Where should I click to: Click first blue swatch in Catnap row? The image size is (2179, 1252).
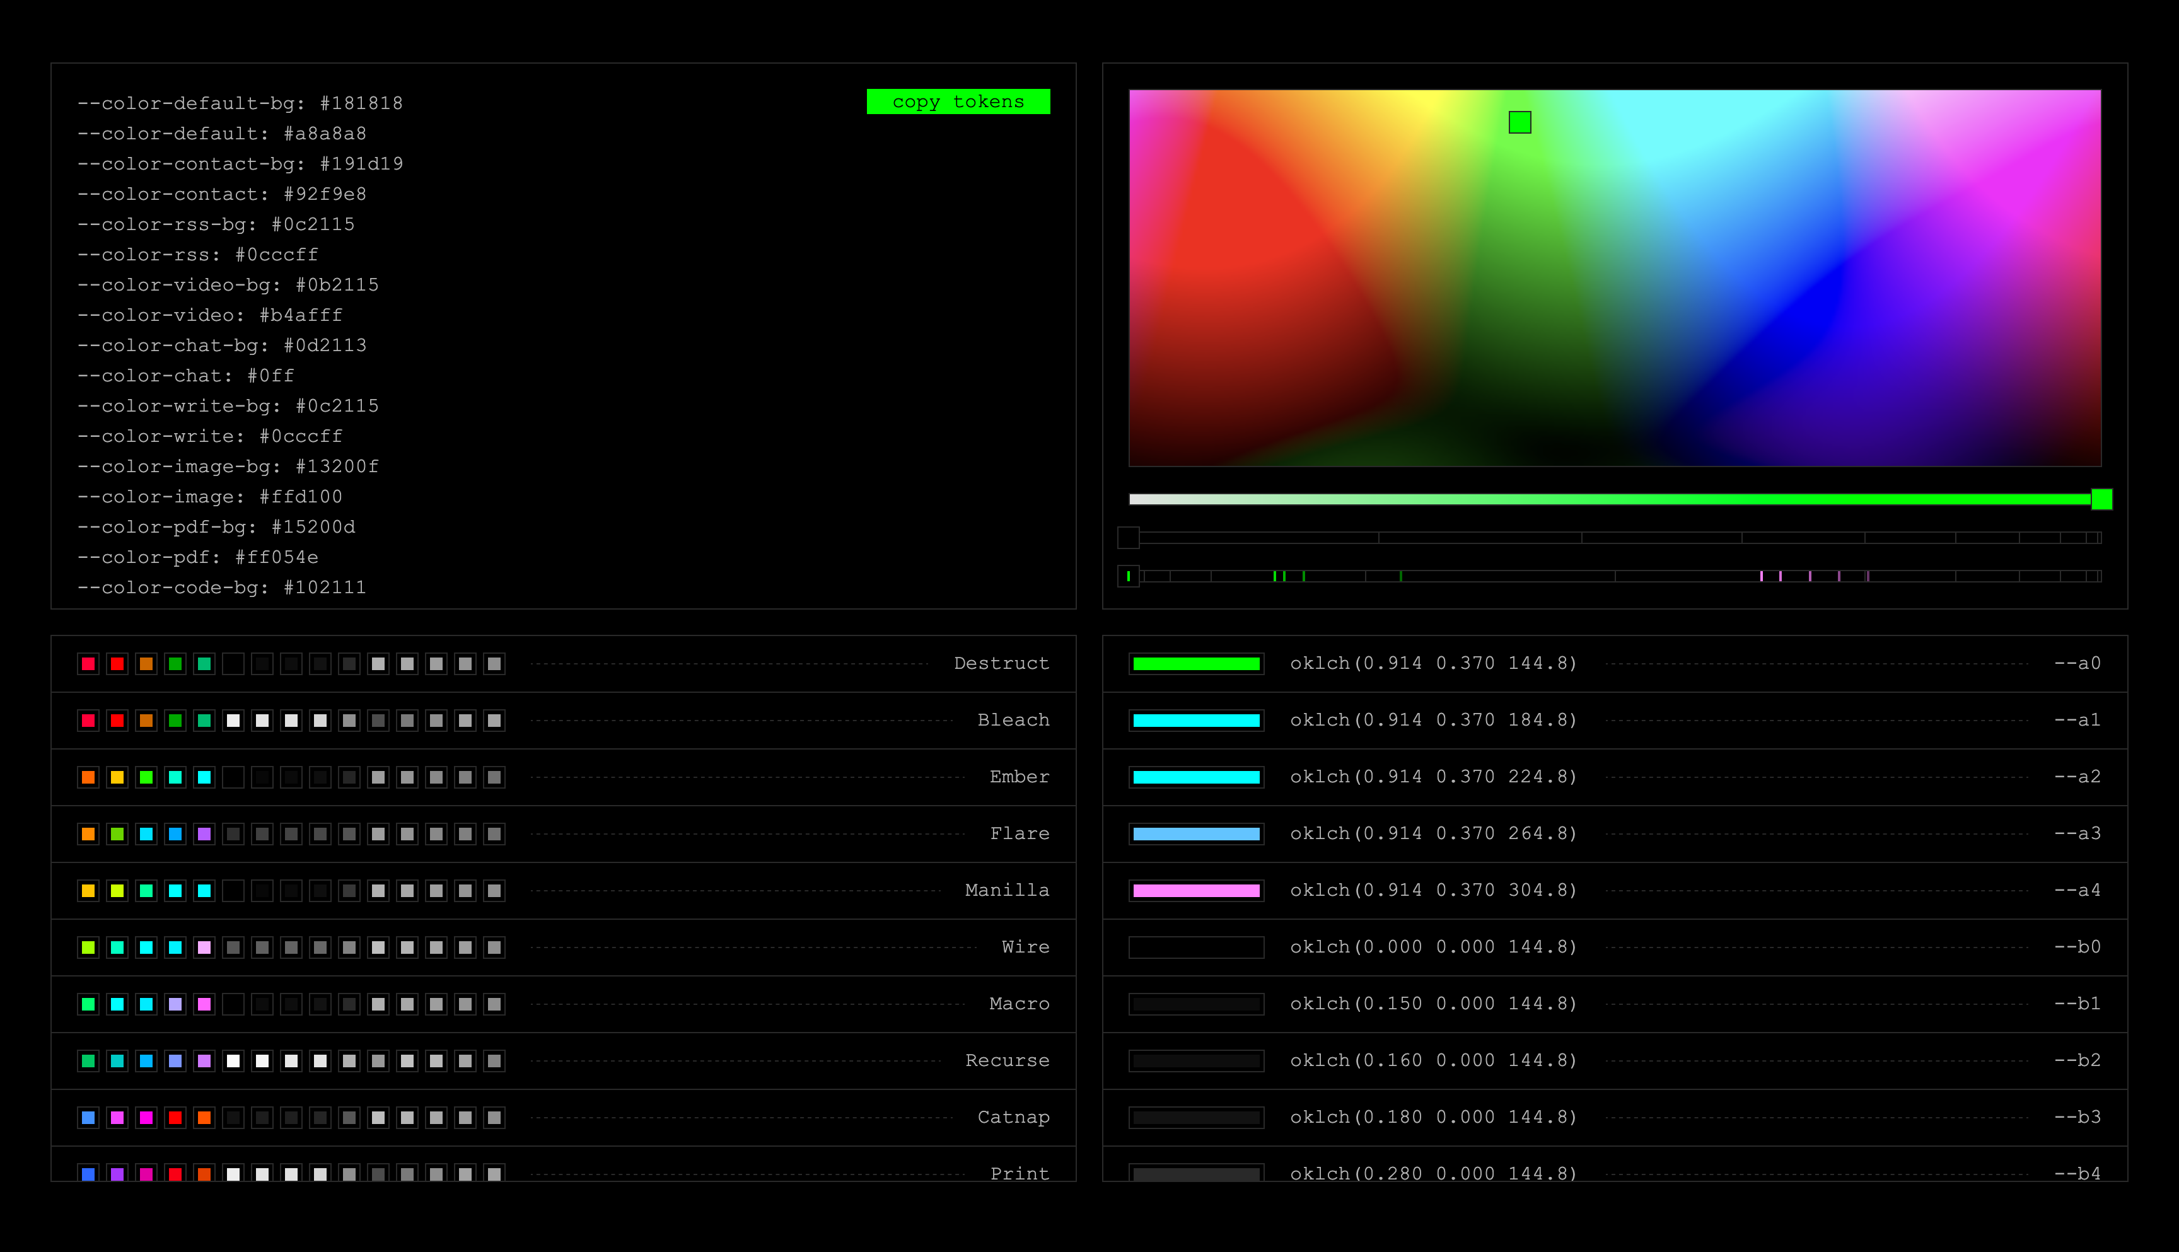pyautogui.click(x=88, y=1117)
